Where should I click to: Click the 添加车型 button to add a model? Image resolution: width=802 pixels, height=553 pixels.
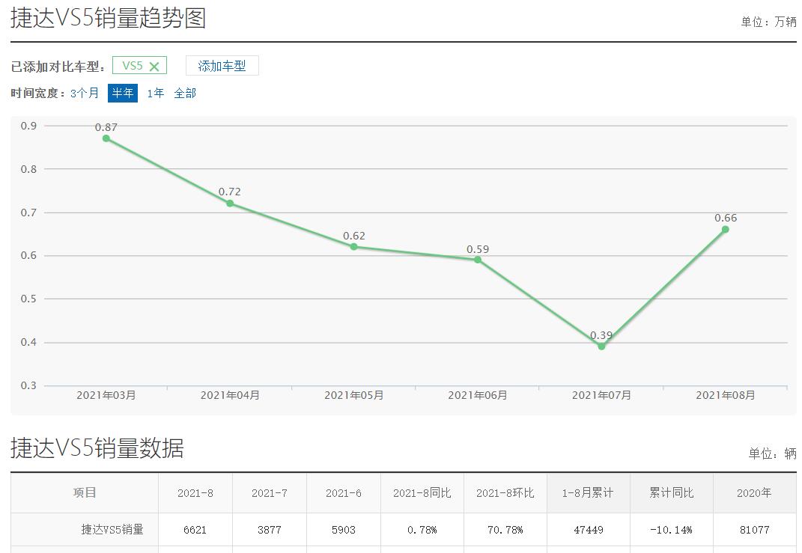pyautogui.click(x=222, y=65)
